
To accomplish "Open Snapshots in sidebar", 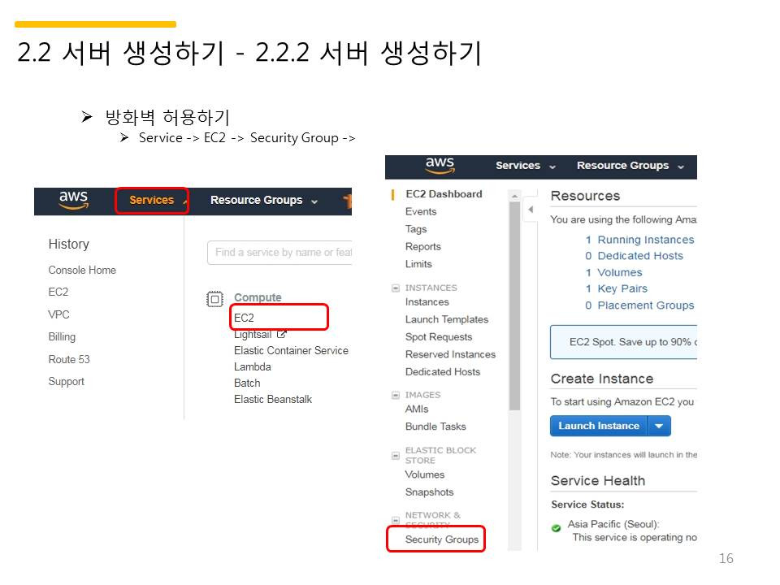I will 429,492.
